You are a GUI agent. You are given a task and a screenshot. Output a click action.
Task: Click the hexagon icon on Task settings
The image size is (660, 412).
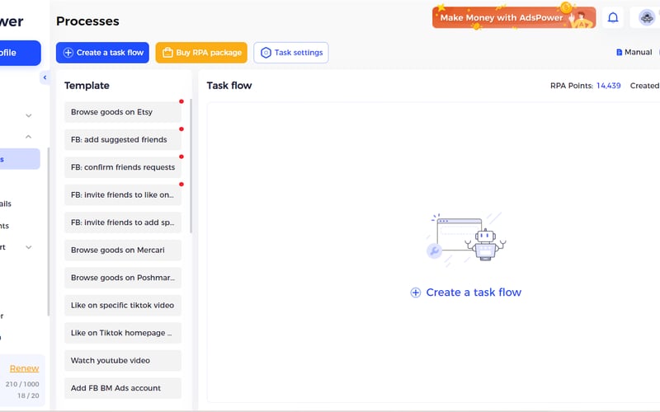click(266, 53)
